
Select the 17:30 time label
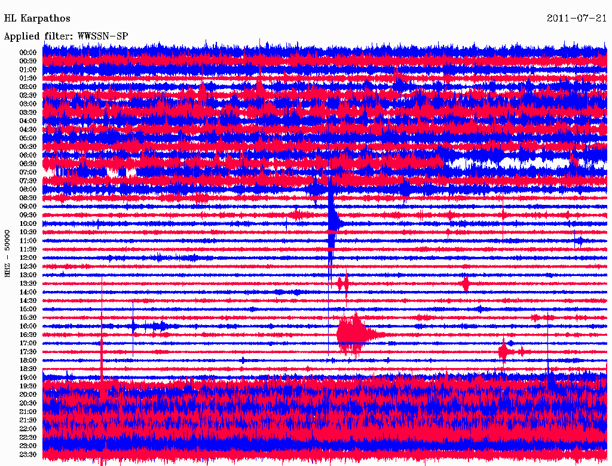coord(28,352)
